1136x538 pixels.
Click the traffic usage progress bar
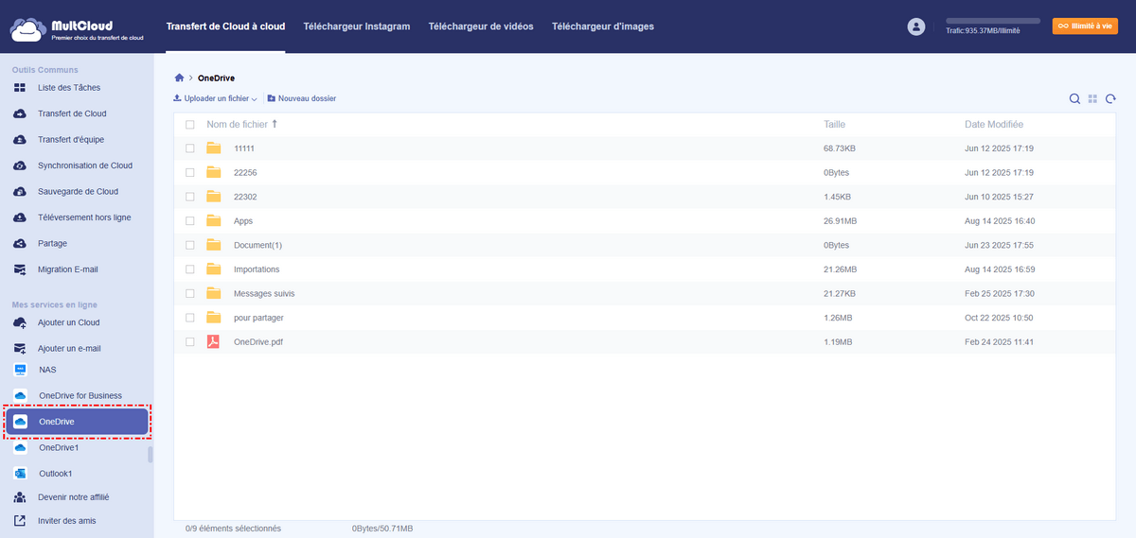click(992, 20)
